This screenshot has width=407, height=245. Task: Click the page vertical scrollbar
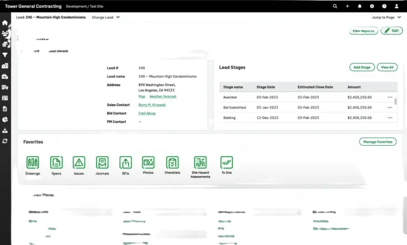tap(405, 216)
